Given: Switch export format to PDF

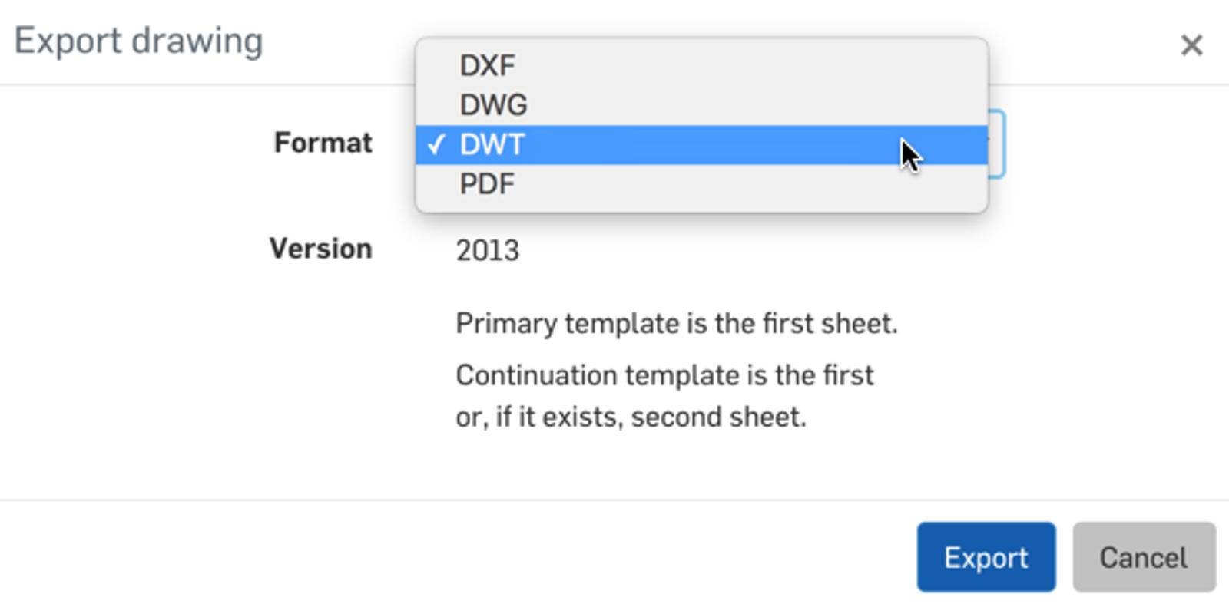Looking at the screenshot, I should pyautogui.click(x=487, y=184).
